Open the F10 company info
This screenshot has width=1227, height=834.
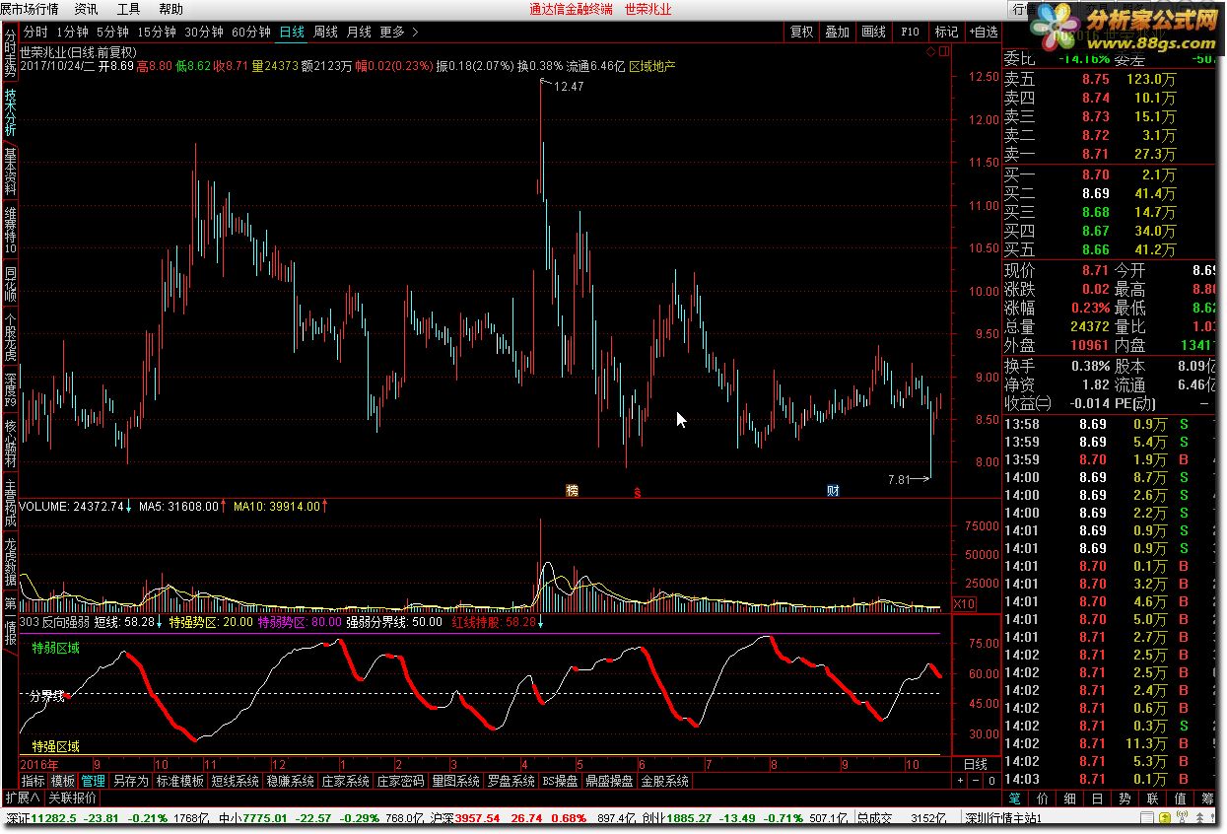pyautogui.click(x=910, y=32)
